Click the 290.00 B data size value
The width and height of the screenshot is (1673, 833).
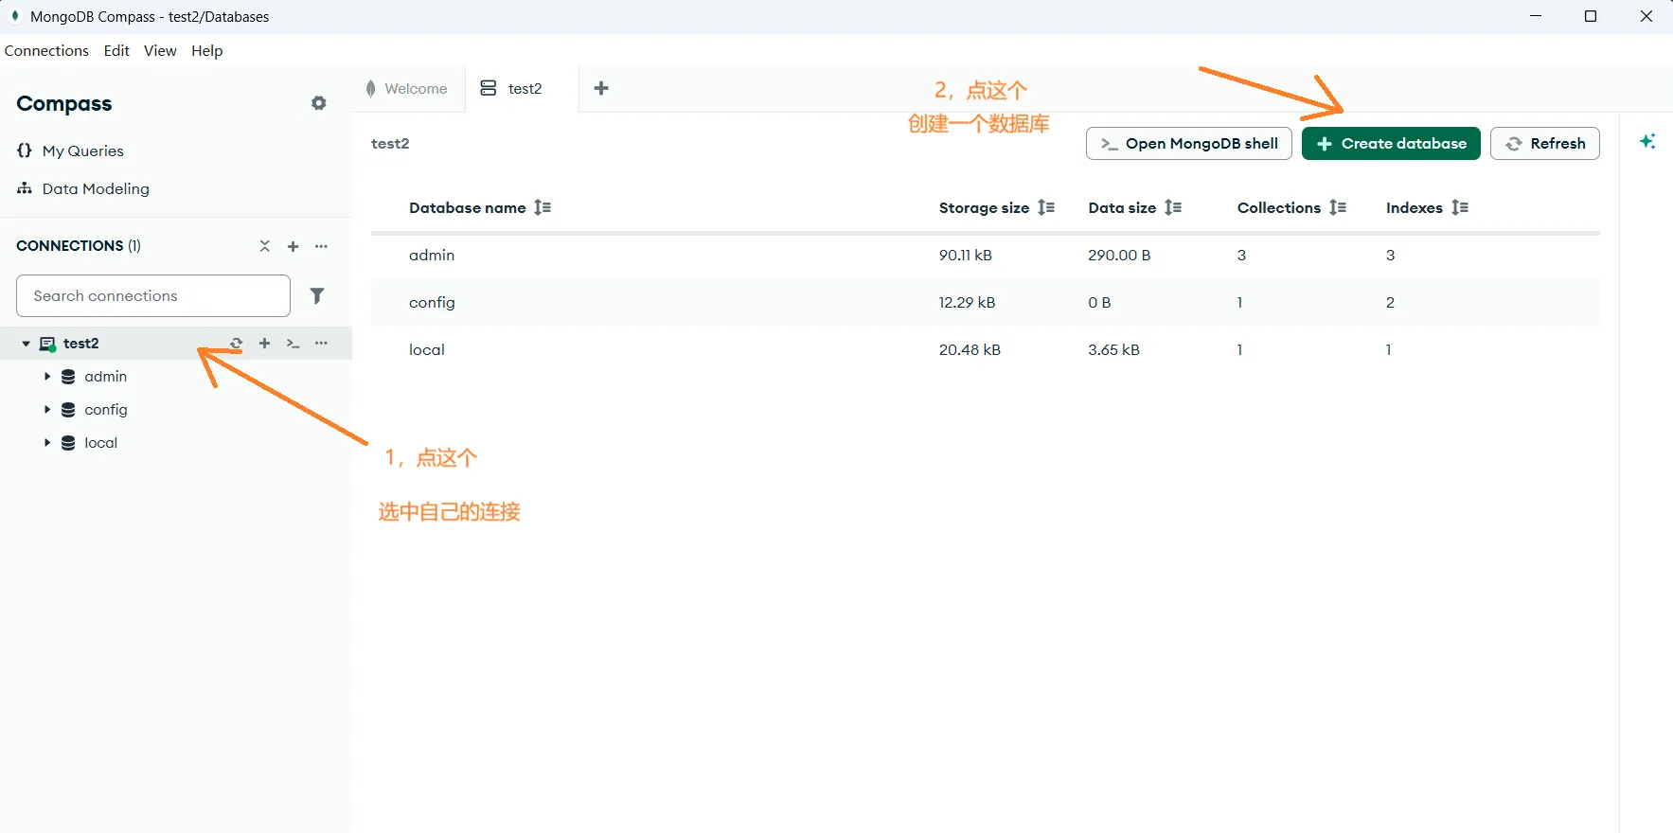(x=1119, y=256)
